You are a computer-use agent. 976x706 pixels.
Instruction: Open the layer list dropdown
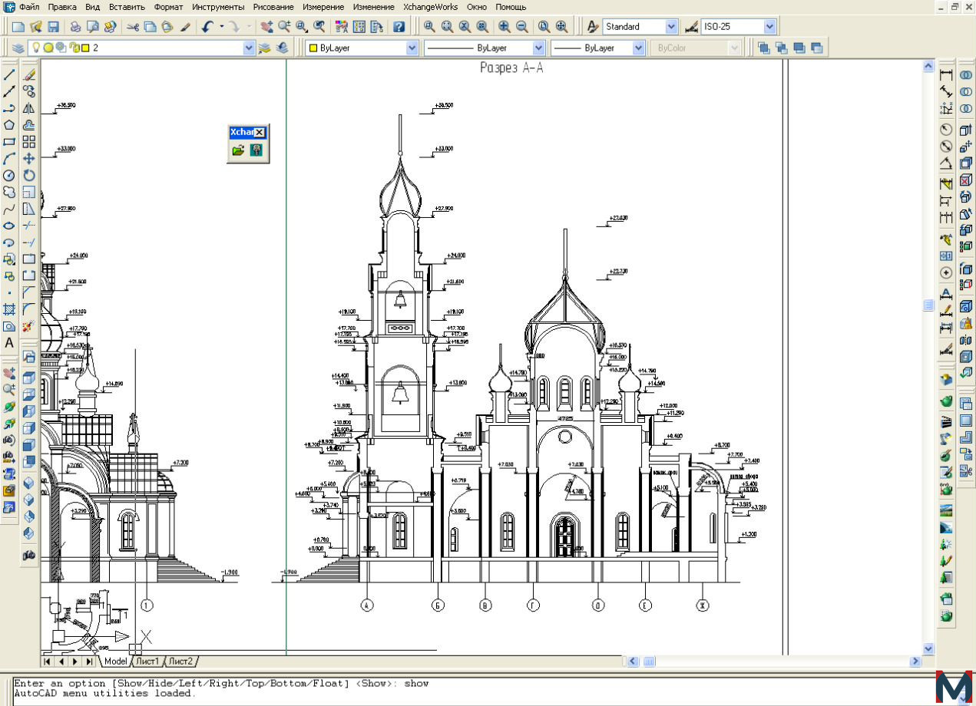pos(249,48)
